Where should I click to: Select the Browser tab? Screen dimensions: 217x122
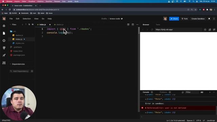click(x=146, y=25)
